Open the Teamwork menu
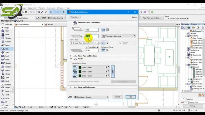The image size is (205, 115). 51,8
